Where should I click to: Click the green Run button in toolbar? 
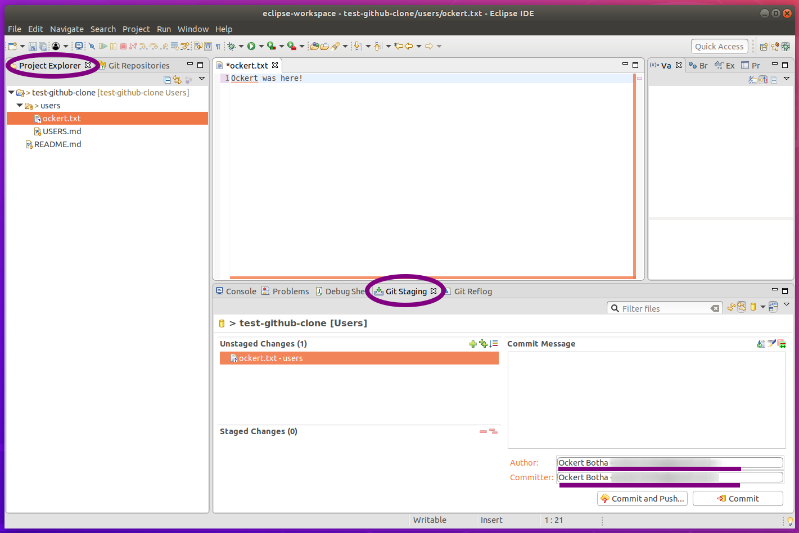point(251,46)
